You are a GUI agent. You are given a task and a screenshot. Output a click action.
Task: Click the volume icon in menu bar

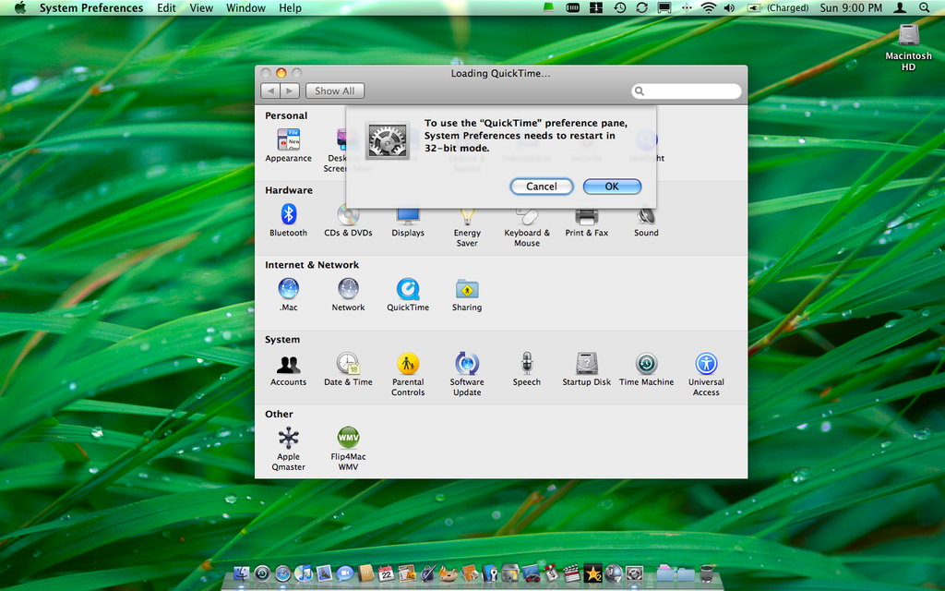(729, 7)
